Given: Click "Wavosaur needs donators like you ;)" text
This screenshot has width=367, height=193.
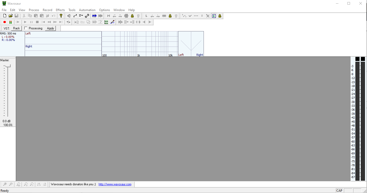Looking at the screenshot, I should (73, 184).
